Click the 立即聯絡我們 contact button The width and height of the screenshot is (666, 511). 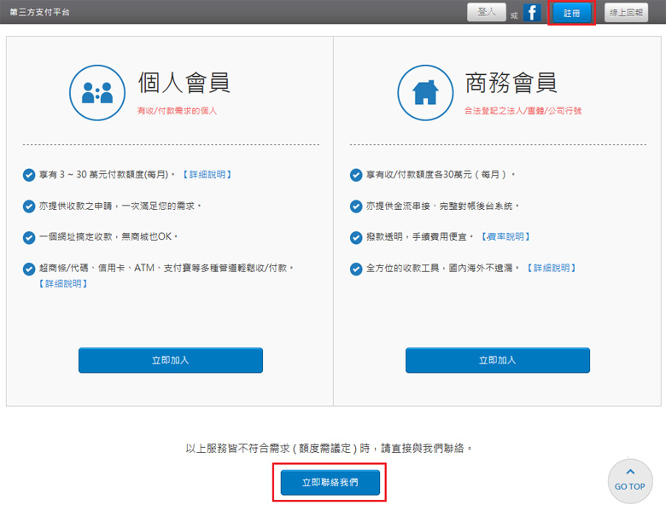pyautogui.click(x=330, y=483)
